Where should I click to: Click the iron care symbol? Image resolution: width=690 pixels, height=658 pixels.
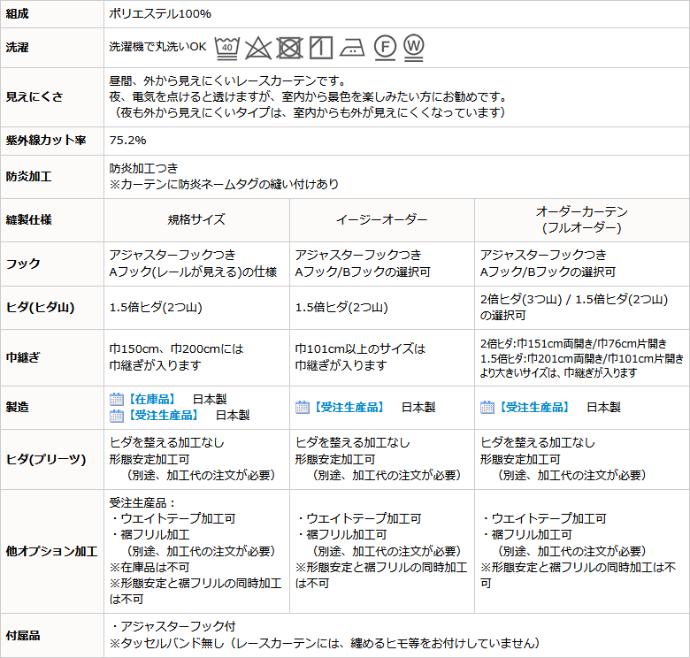click(x=351, y=47)
